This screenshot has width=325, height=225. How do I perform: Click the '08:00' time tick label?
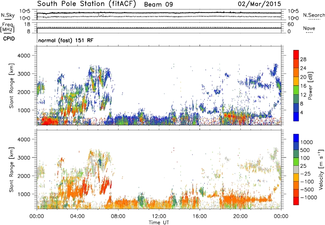(118, 216)
